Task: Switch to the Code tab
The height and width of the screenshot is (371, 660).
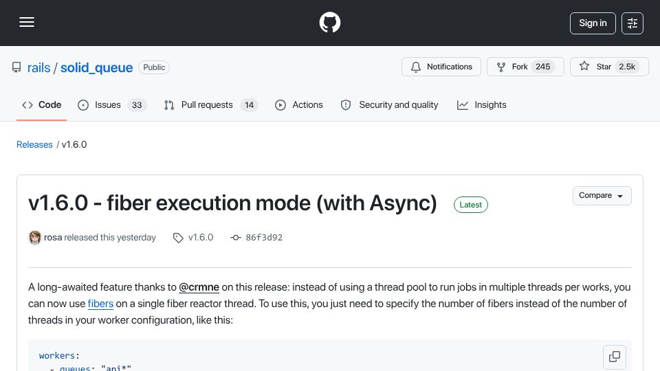Action: click(x=42, y=104)
